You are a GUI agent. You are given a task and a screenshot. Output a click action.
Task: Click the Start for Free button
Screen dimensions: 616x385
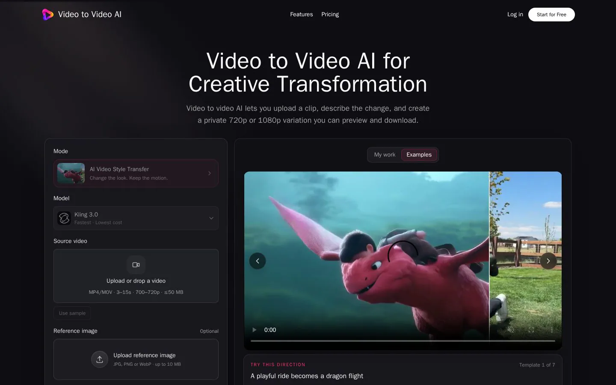pyautogui.click(x=551, y=15)
